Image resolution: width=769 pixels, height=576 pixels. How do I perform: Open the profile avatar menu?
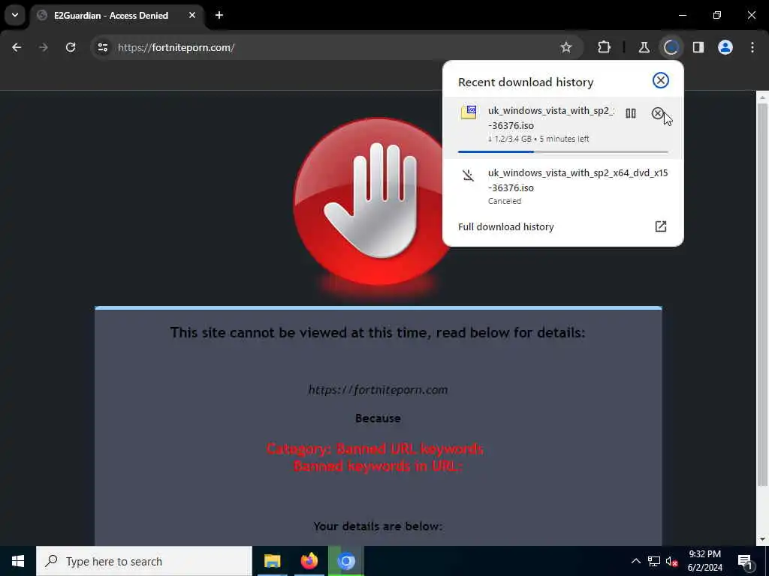(725, 47)
